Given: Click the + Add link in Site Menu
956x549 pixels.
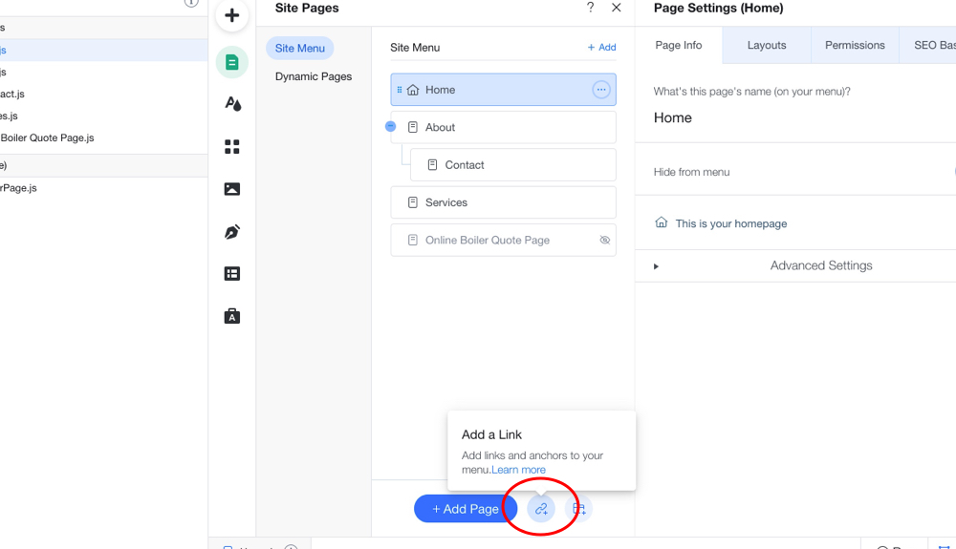Looking at the screenshot, I should coord(601,48).
